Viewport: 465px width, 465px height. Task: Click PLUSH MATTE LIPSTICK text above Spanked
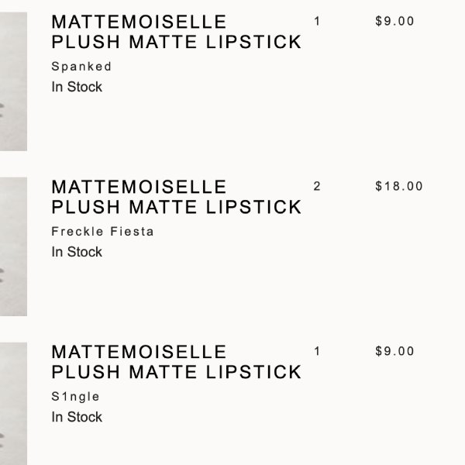pyautogui.click(x=177, y=42)
